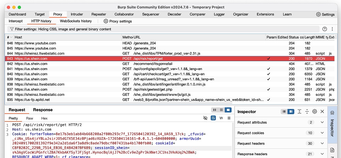The image size is (341, 158).
Task: Set Inspector to list layout view
Action: pos(284,112)
